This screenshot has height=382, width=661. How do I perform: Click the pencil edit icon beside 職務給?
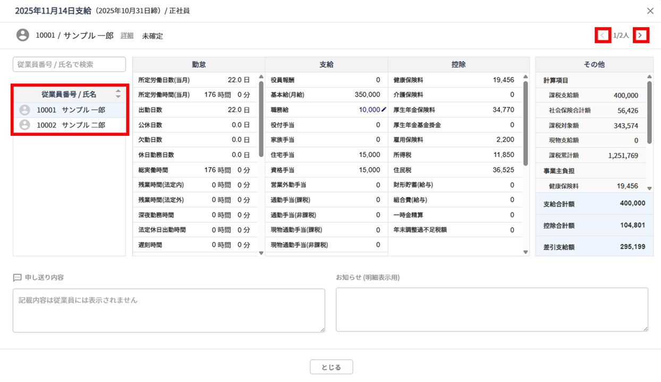tap(384, 110)
